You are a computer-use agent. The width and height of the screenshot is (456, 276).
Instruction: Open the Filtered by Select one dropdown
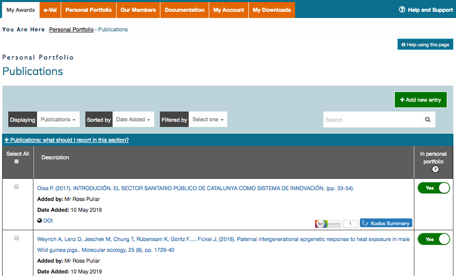coord(208,120)
